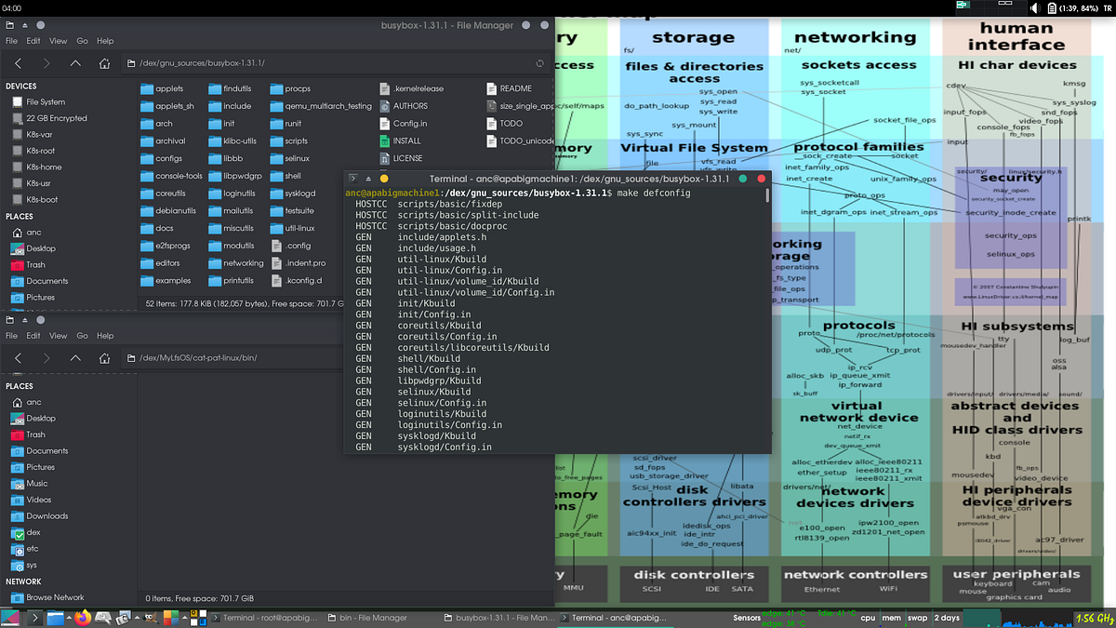Launch Firefox from the bottom panel
The height and width of the screenshot is (628, 1116).
(83, 618)
